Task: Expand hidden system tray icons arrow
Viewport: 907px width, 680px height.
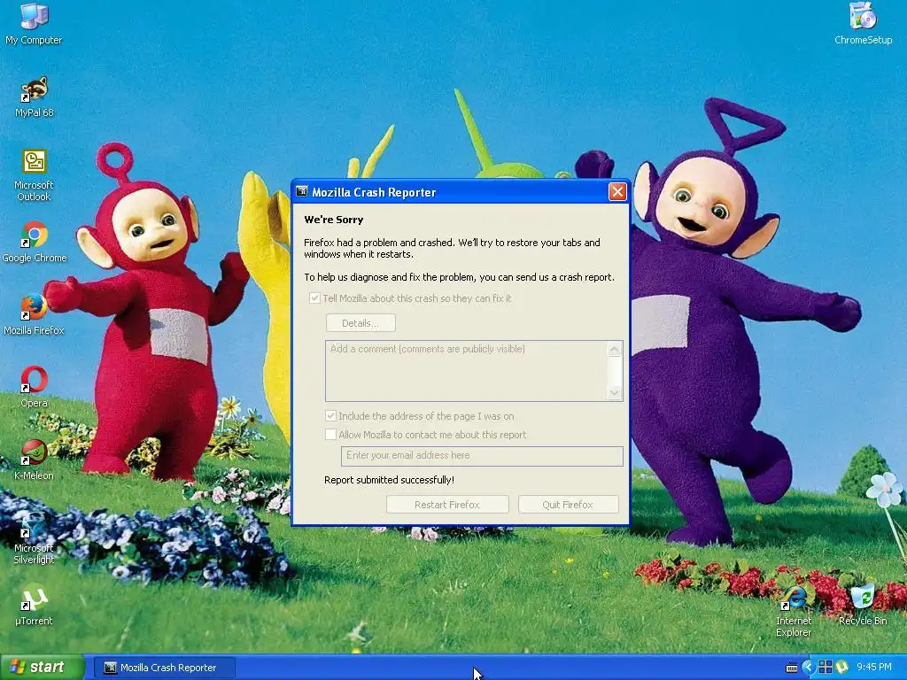Action: tap(808, 667)
